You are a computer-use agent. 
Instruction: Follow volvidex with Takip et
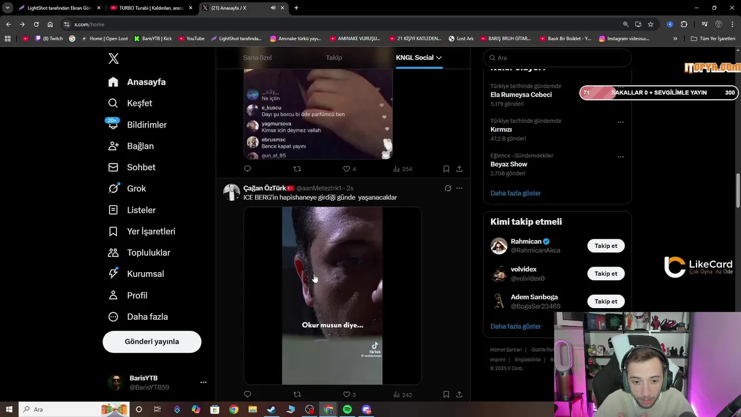pyautogui.click(x=606, y=273)
